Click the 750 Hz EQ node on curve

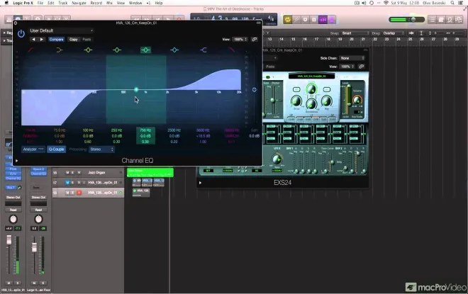136,89
